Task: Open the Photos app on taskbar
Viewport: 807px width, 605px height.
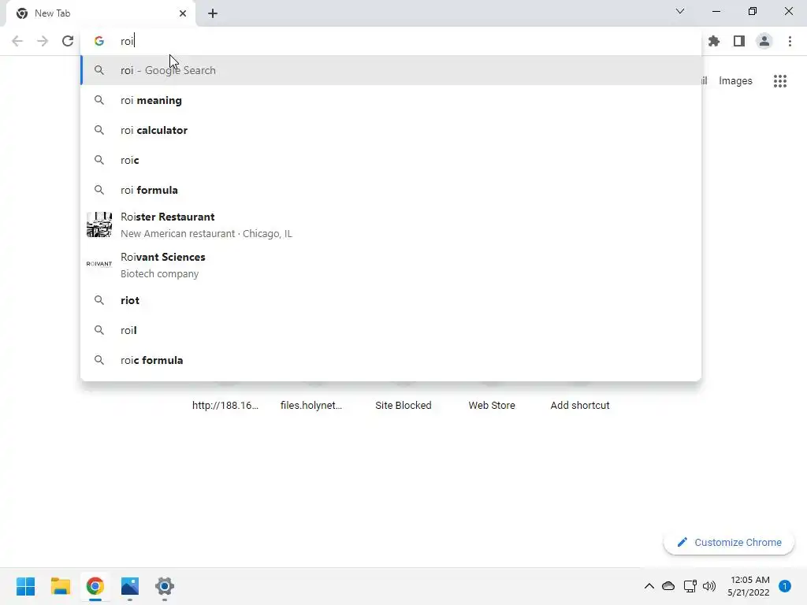Action: [130, 586]
